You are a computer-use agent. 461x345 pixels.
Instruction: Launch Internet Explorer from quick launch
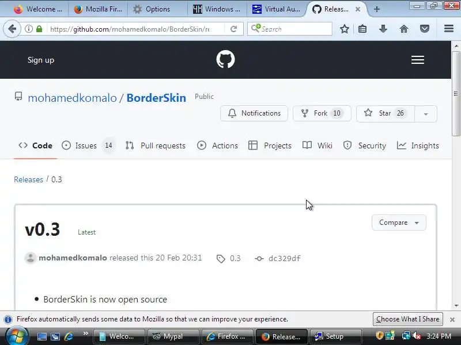tap(69, 336)
